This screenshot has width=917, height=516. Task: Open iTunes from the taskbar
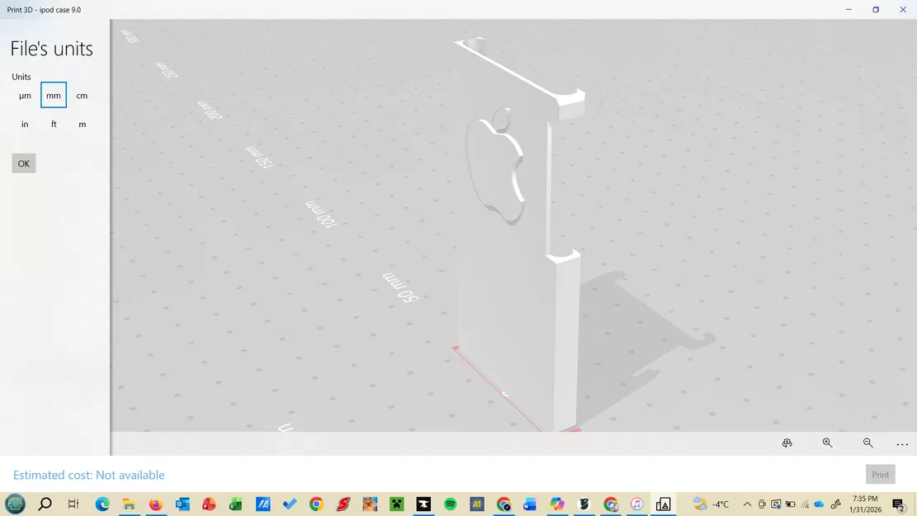(637, 504)
